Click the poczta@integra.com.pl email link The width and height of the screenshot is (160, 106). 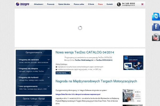(129, 5)
